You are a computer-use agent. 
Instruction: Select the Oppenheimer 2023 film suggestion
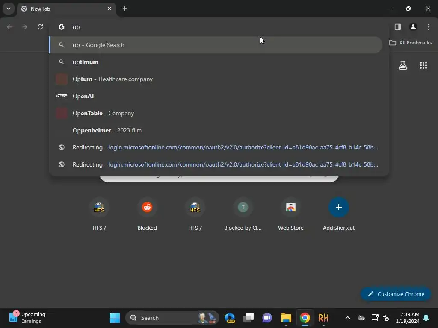(216, 130)
